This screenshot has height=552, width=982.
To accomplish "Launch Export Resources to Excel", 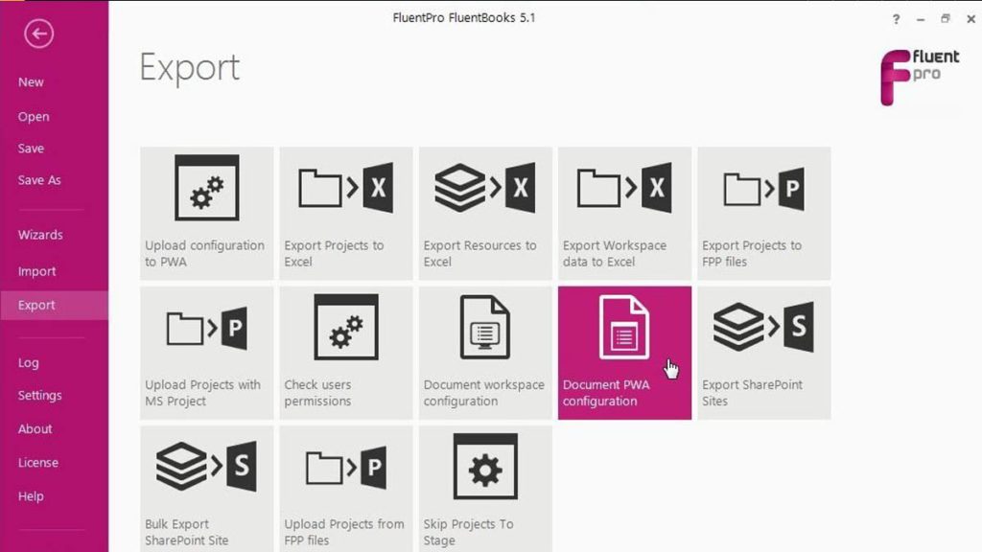I will pyautogui.click(x=484, y=211).
